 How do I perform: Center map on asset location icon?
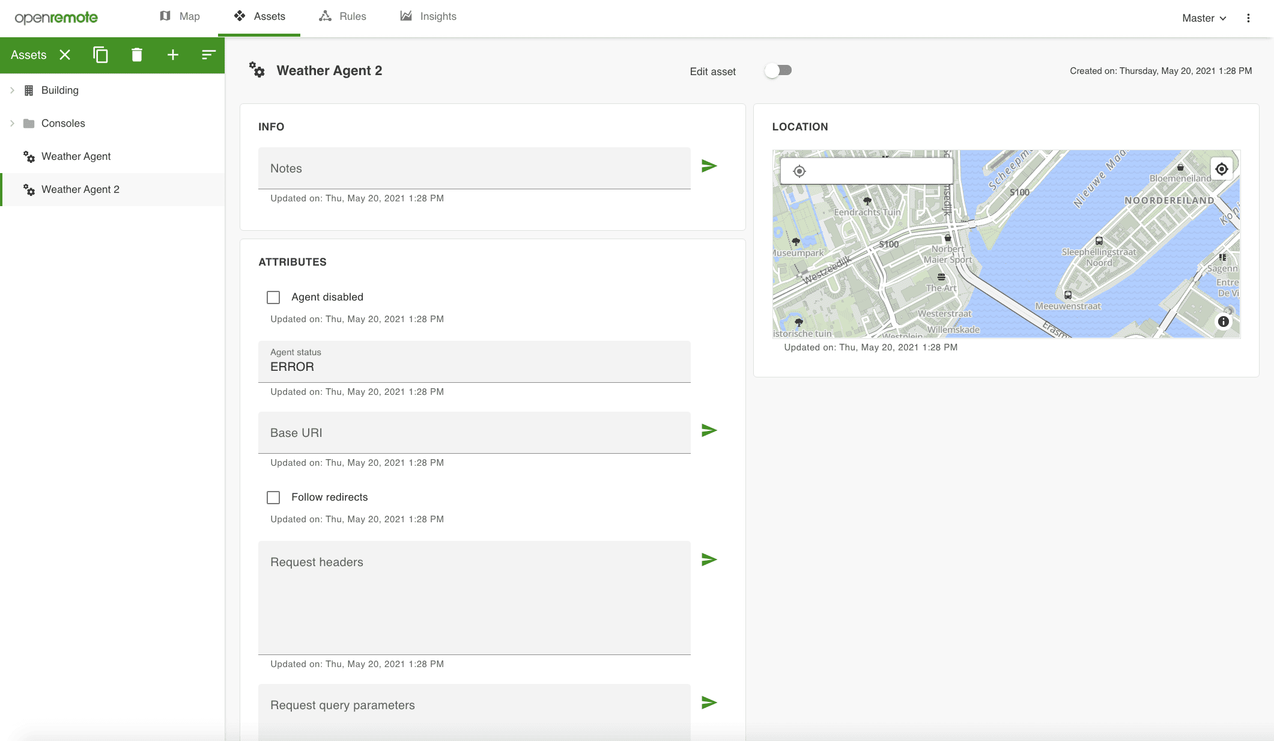[1221, 169]
